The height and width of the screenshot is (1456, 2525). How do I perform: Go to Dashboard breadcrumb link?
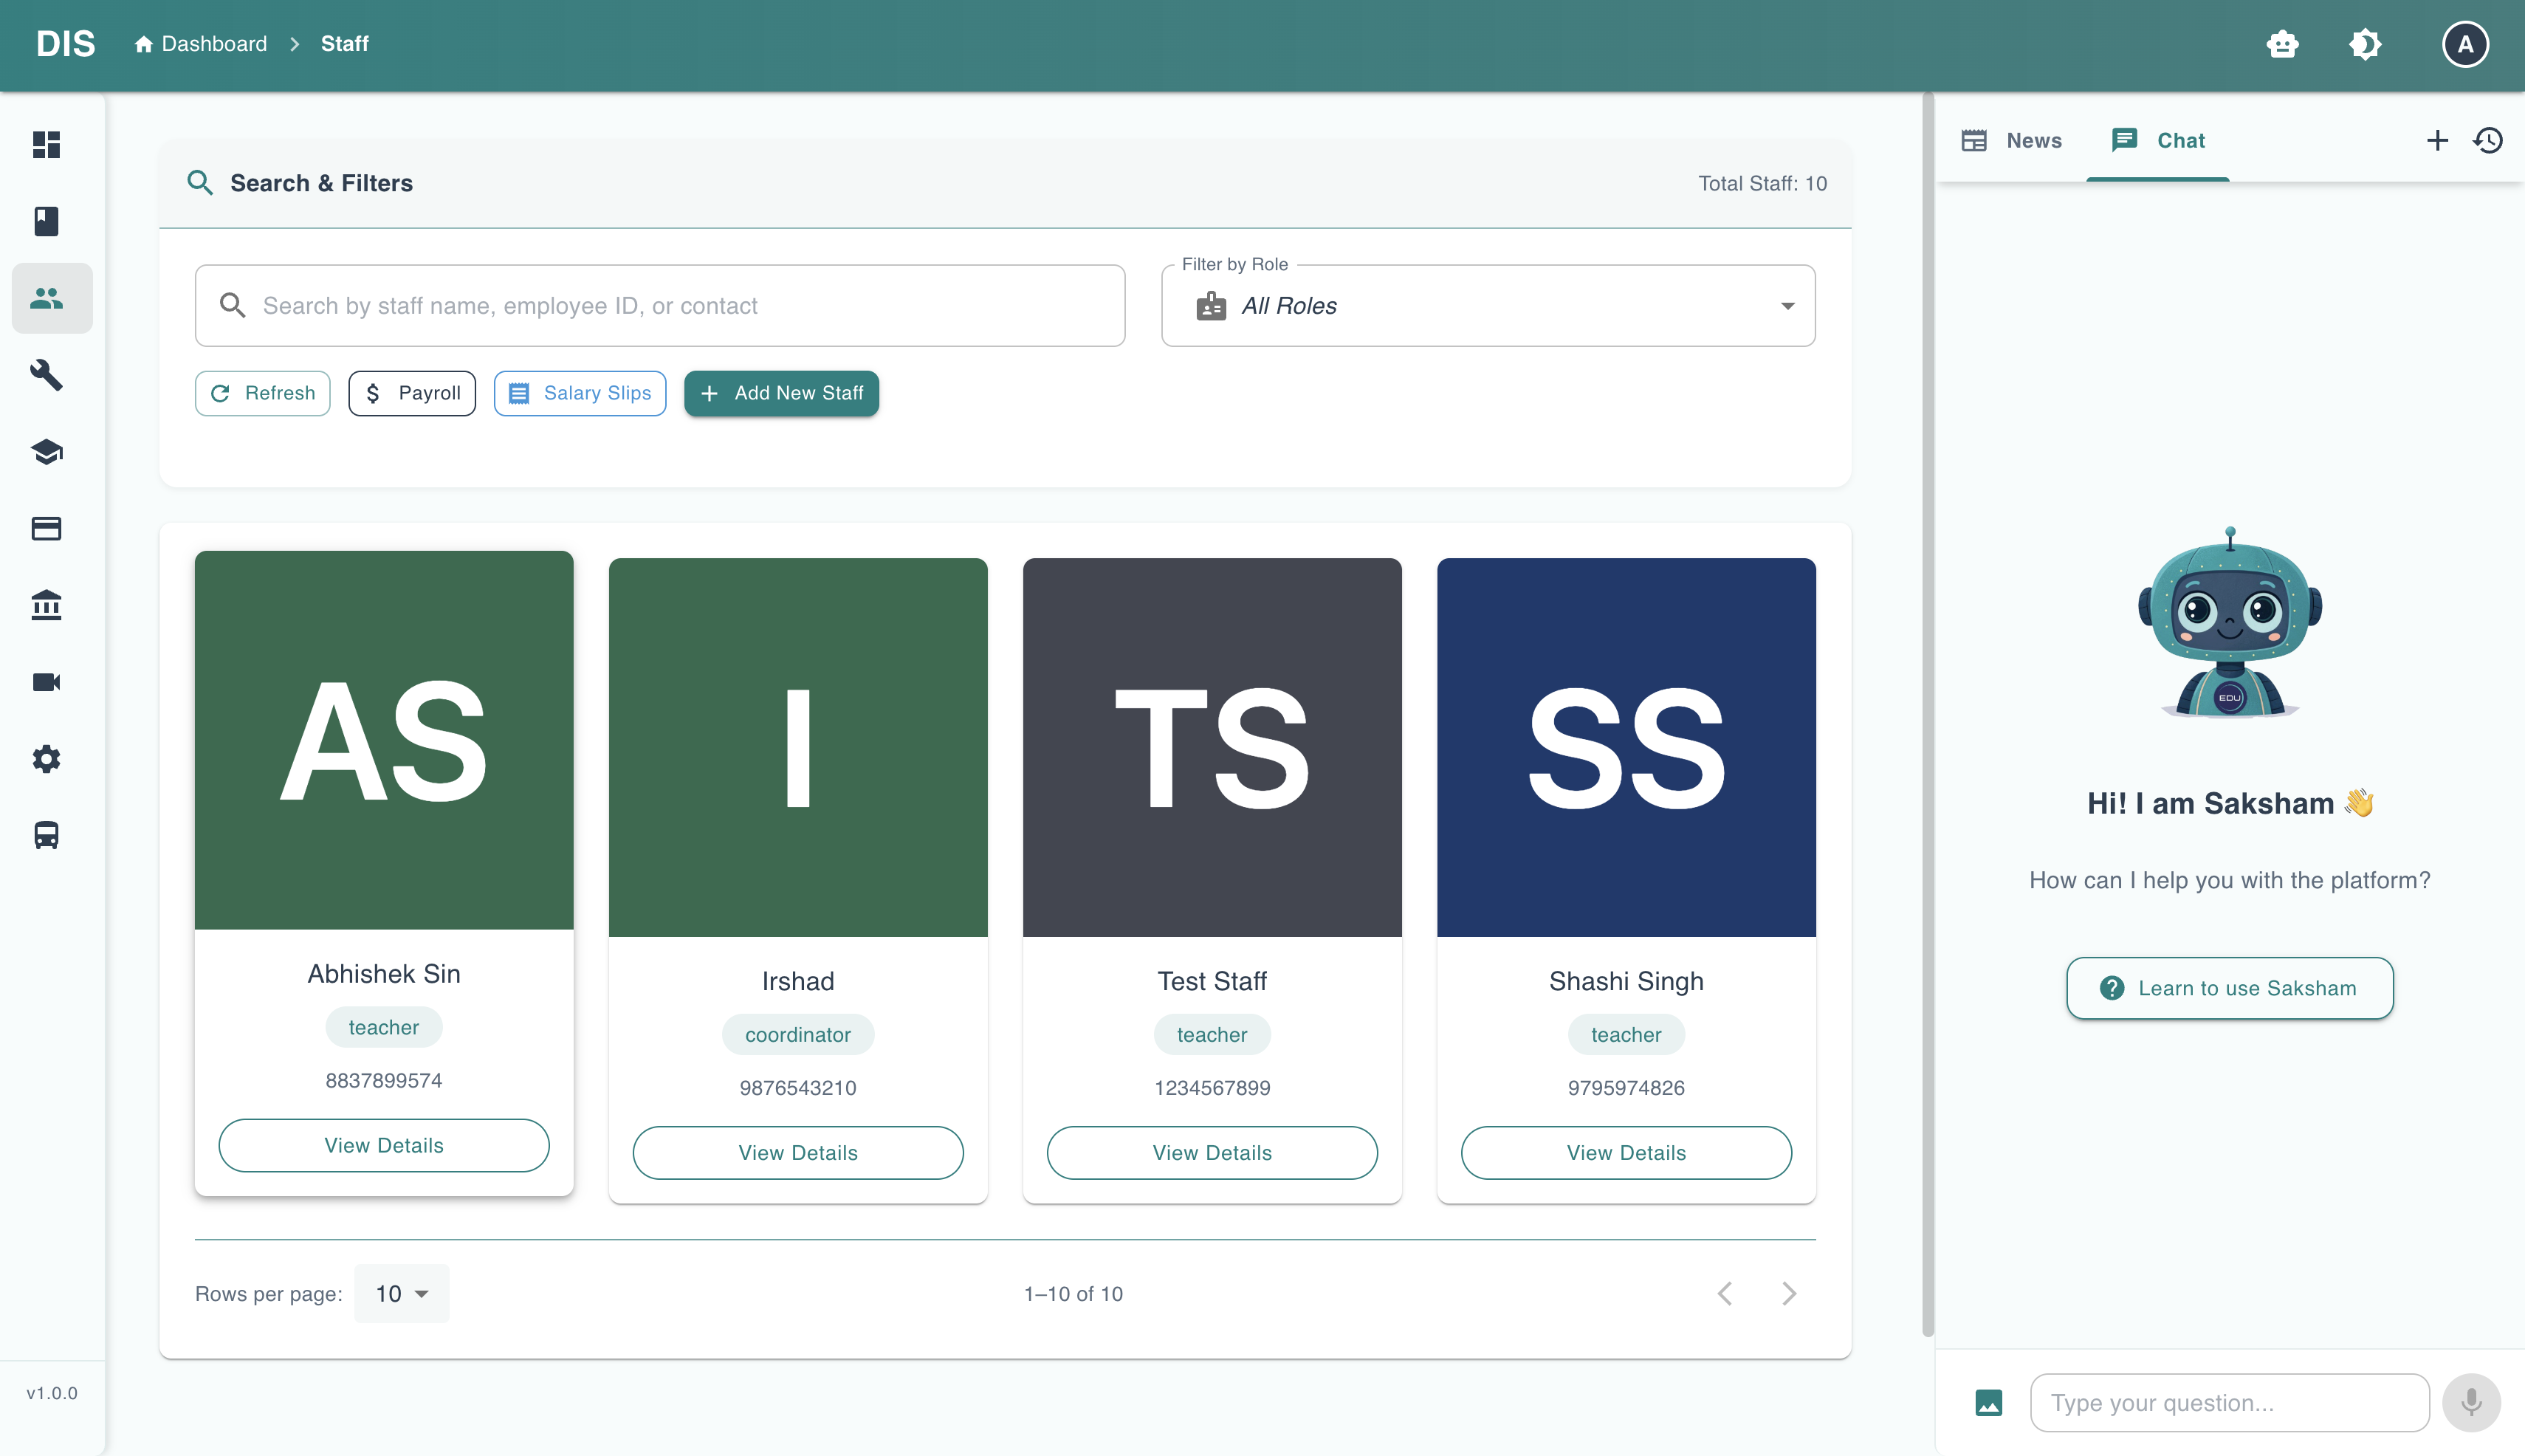201,44
